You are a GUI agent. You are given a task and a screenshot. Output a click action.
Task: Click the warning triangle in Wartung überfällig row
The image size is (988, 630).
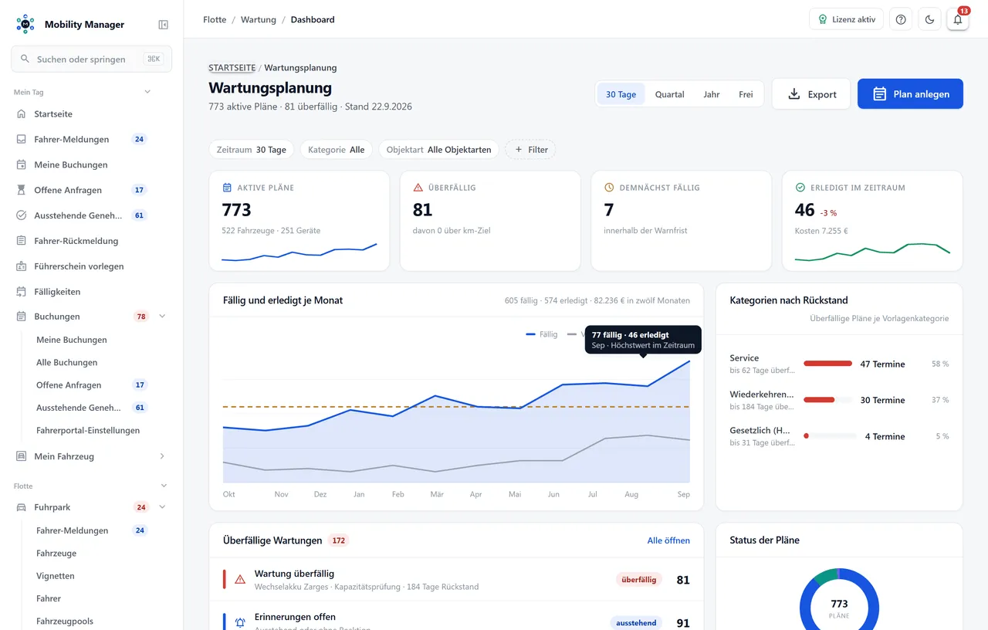pyautogui.click(x=240, y=579)
